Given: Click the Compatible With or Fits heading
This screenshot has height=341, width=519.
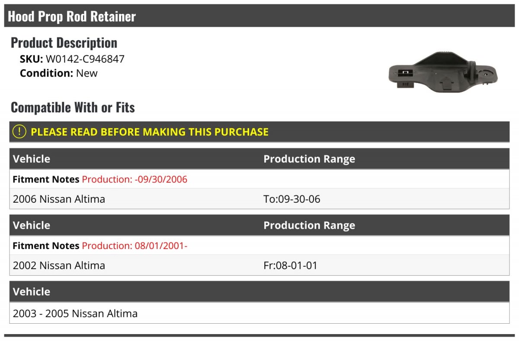Looking at the screenshot, I should pyautogui.click(x=73, y=107).
